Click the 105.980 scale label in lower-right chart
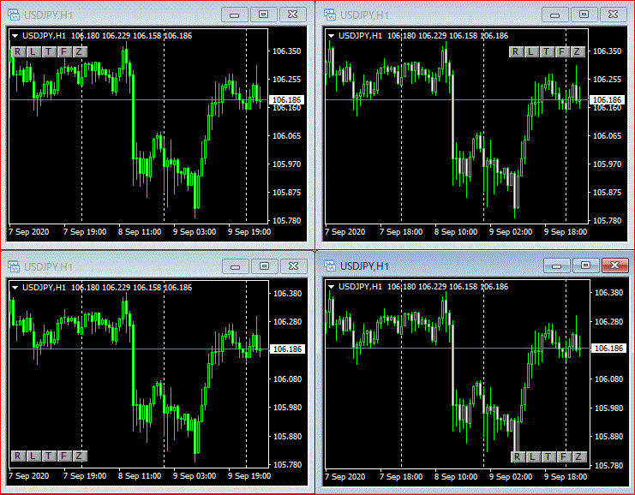 point(608,408)
